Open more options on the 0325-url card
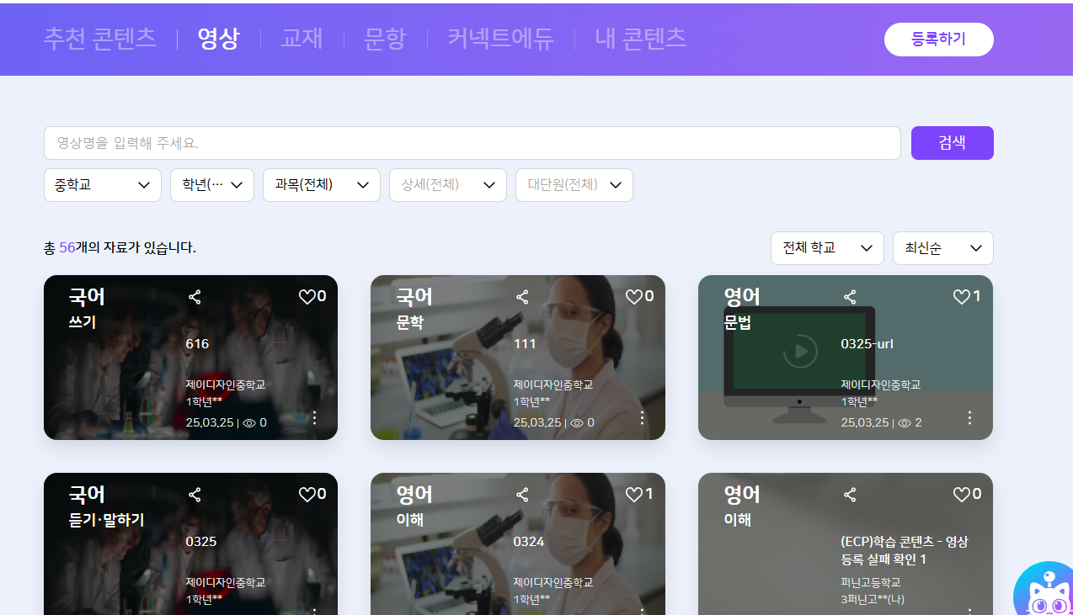The width and height of the screenshot is (1073, 615). [969, 417]
